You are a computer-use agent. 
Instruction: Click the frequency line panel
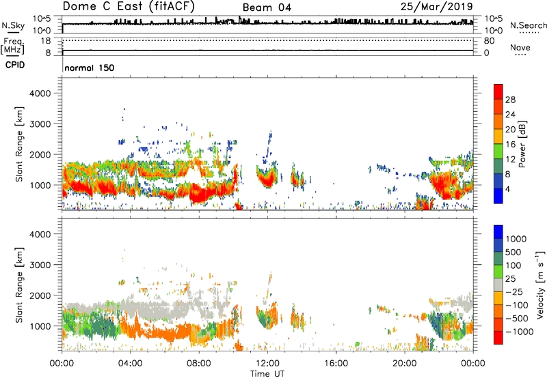(x=267, y=46)
